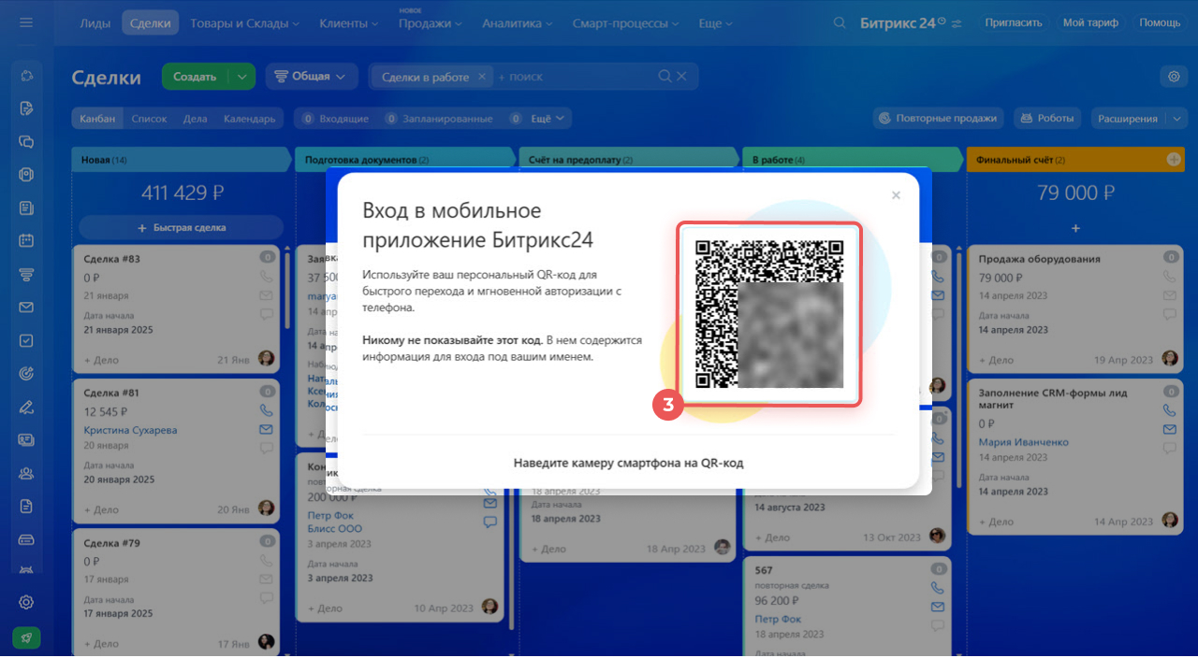
Task: Click the Пригласить button
Action: pyautogui.click(x=1013, y=22)
